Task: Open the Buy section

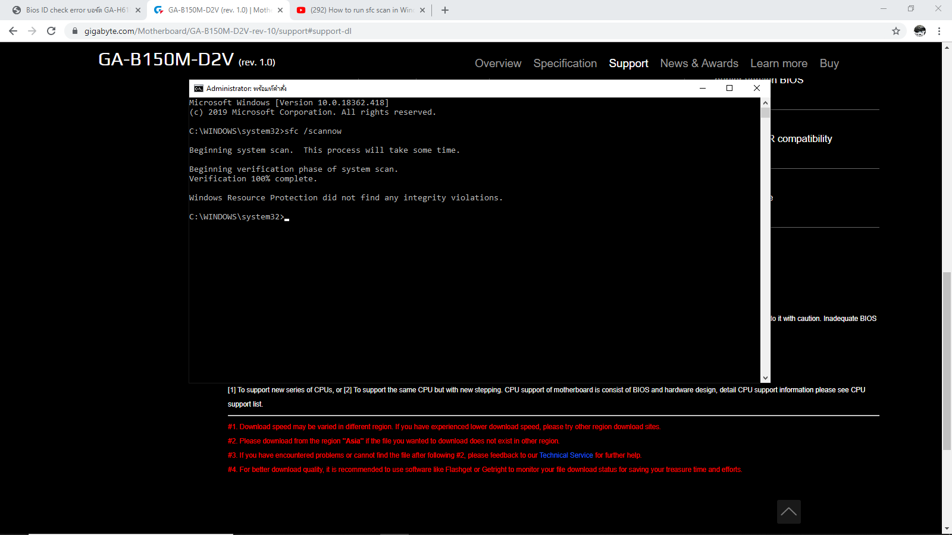Action: [x=829, y=64]
